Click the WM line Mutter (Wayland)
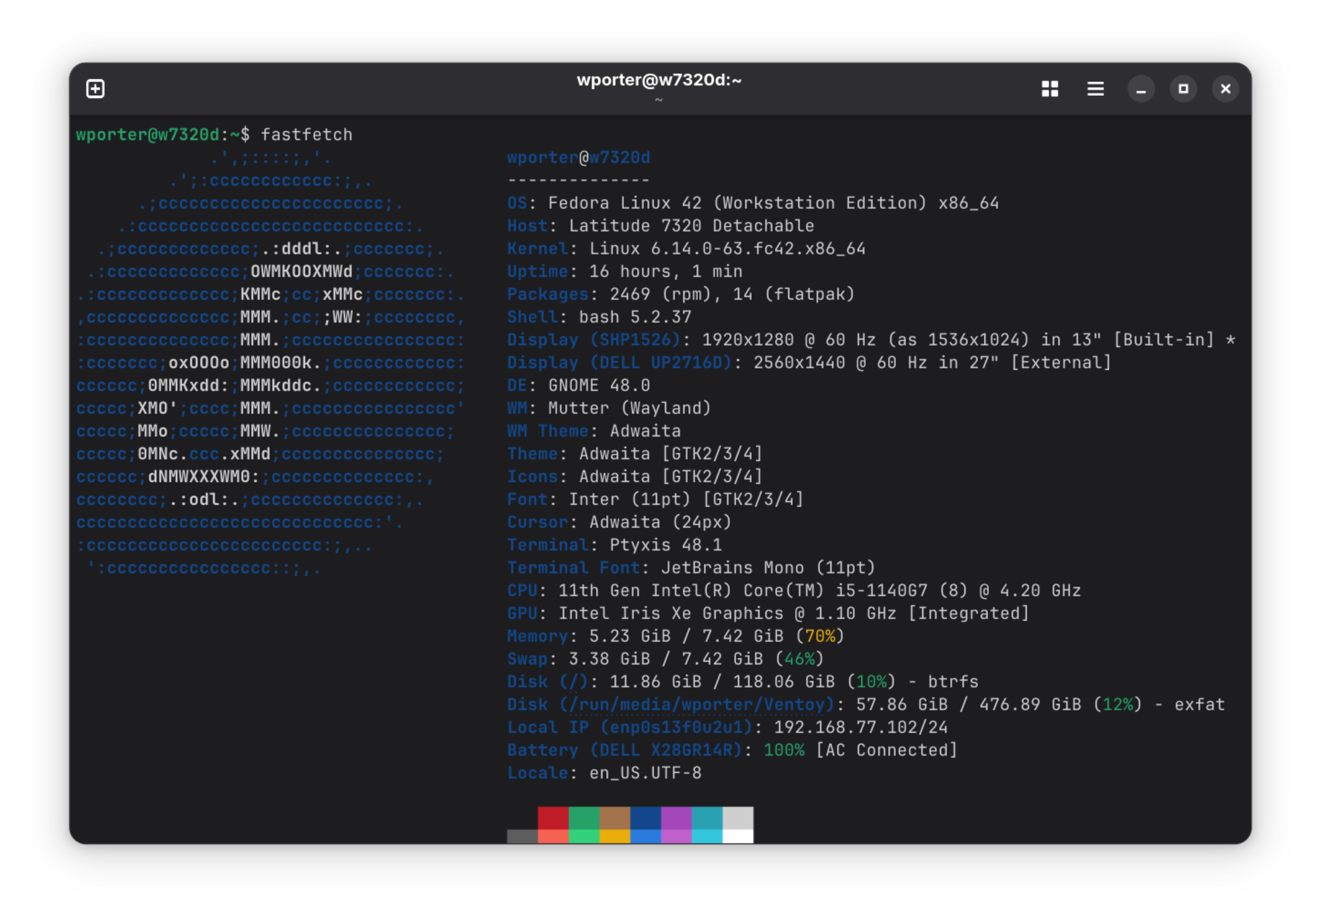The width and height of the screenshot is (1322, 921). (x=609, y=409)
